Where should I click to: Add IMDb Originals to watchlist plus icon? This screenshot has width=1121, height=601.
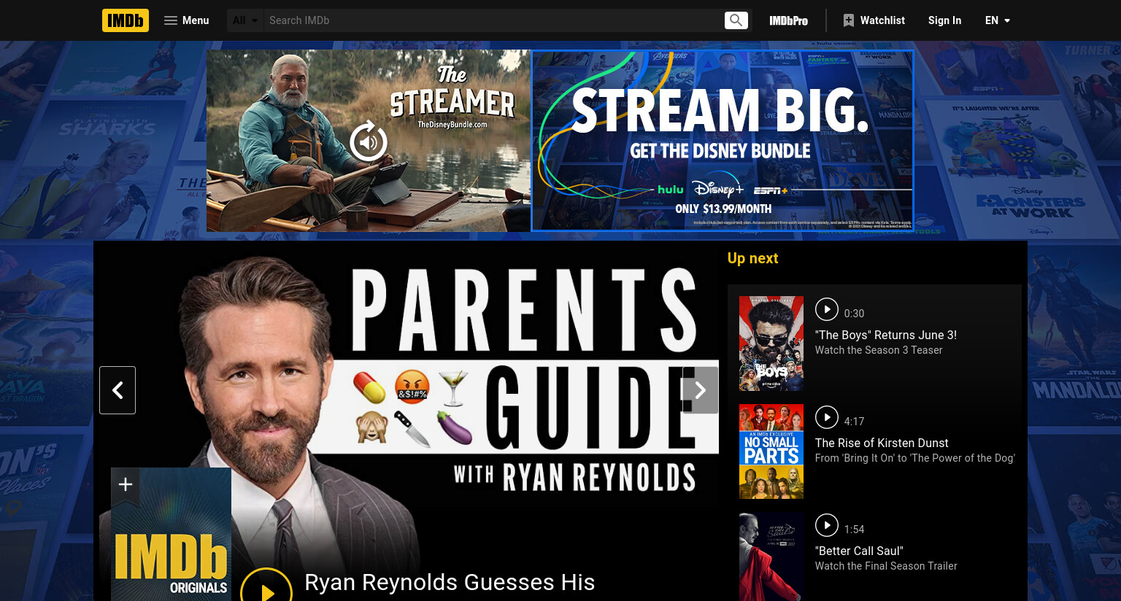pyautogui.click(x=126, y=484)
